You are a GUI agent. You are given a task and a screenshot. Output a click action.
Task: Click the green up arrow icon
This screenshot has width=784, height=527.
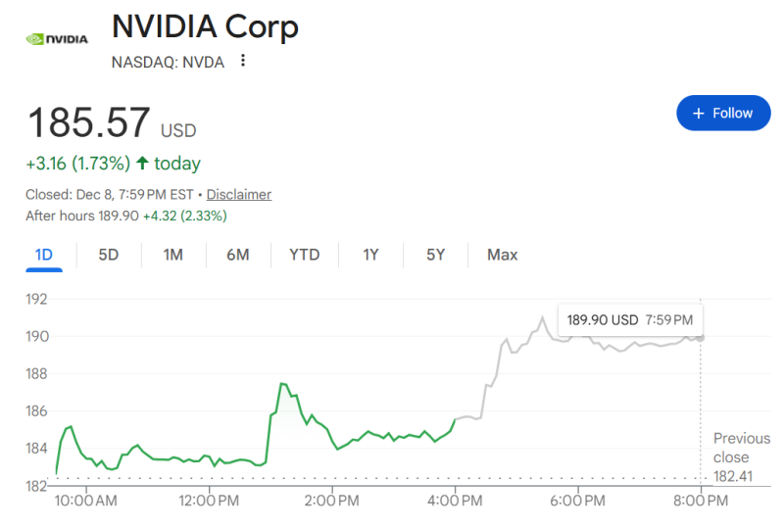click(143, 163)
